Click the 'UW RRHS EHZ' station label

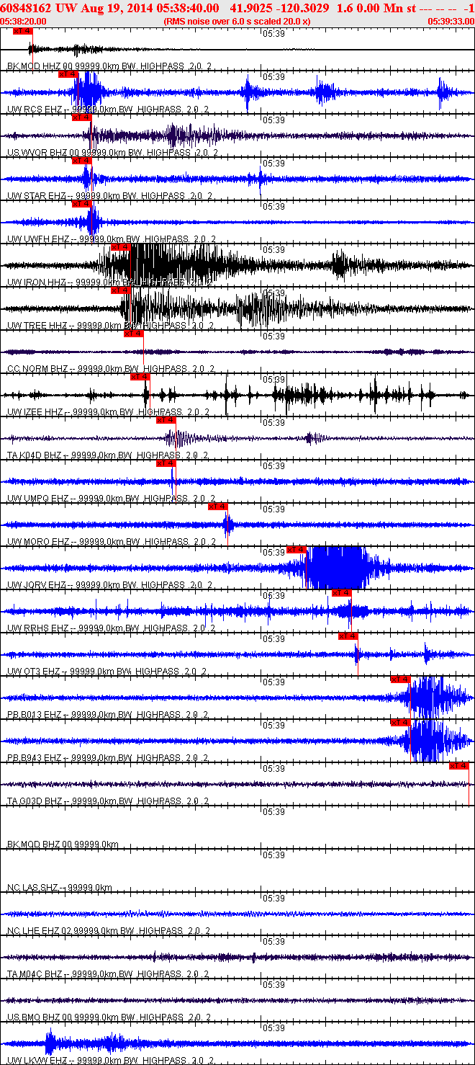point(37,628)
